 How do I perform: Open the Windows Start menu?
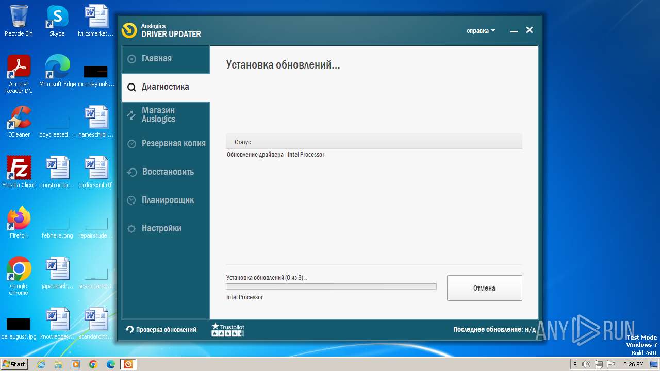point(14,364)
